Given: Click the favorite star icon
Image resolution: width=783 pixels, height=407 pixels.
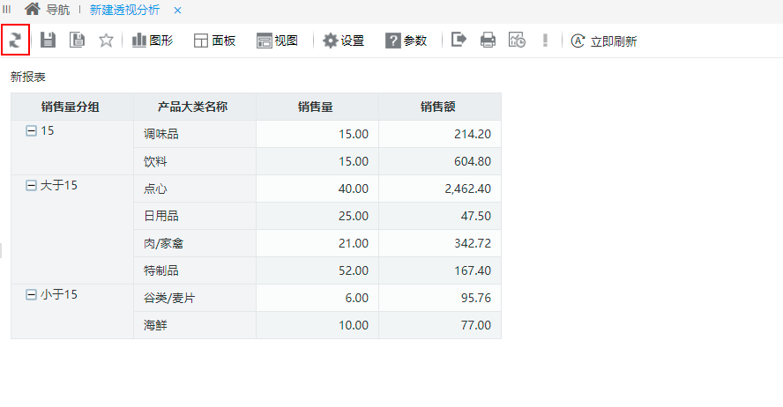Looking at the screenshot, I should (106, 40).
